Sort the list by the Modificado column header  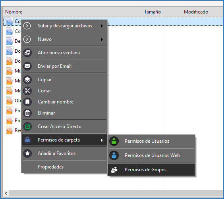click(x=196, y=12)
